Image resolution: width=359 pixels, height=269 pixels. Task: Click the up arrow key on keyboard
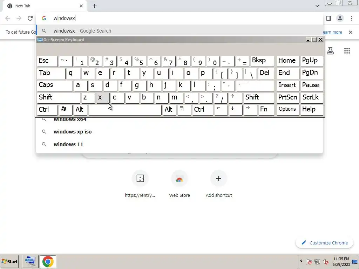[x=235, y=98]
